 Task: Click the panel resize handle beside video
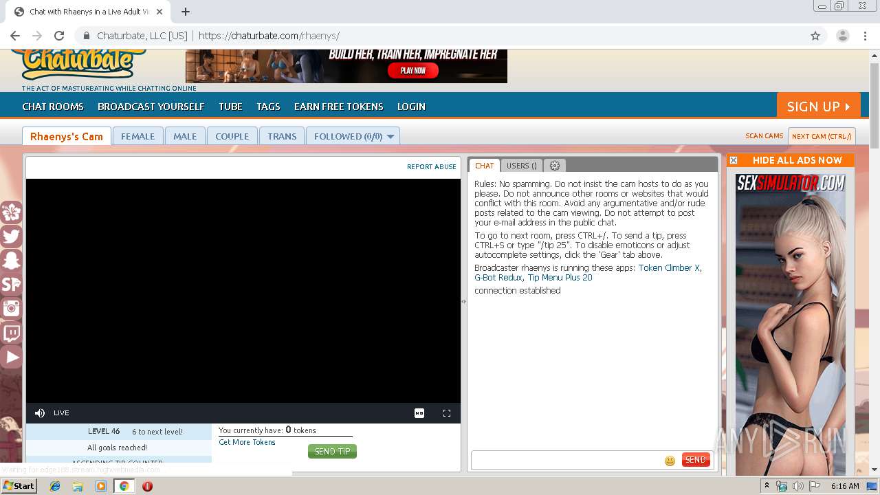click(464, 301)
